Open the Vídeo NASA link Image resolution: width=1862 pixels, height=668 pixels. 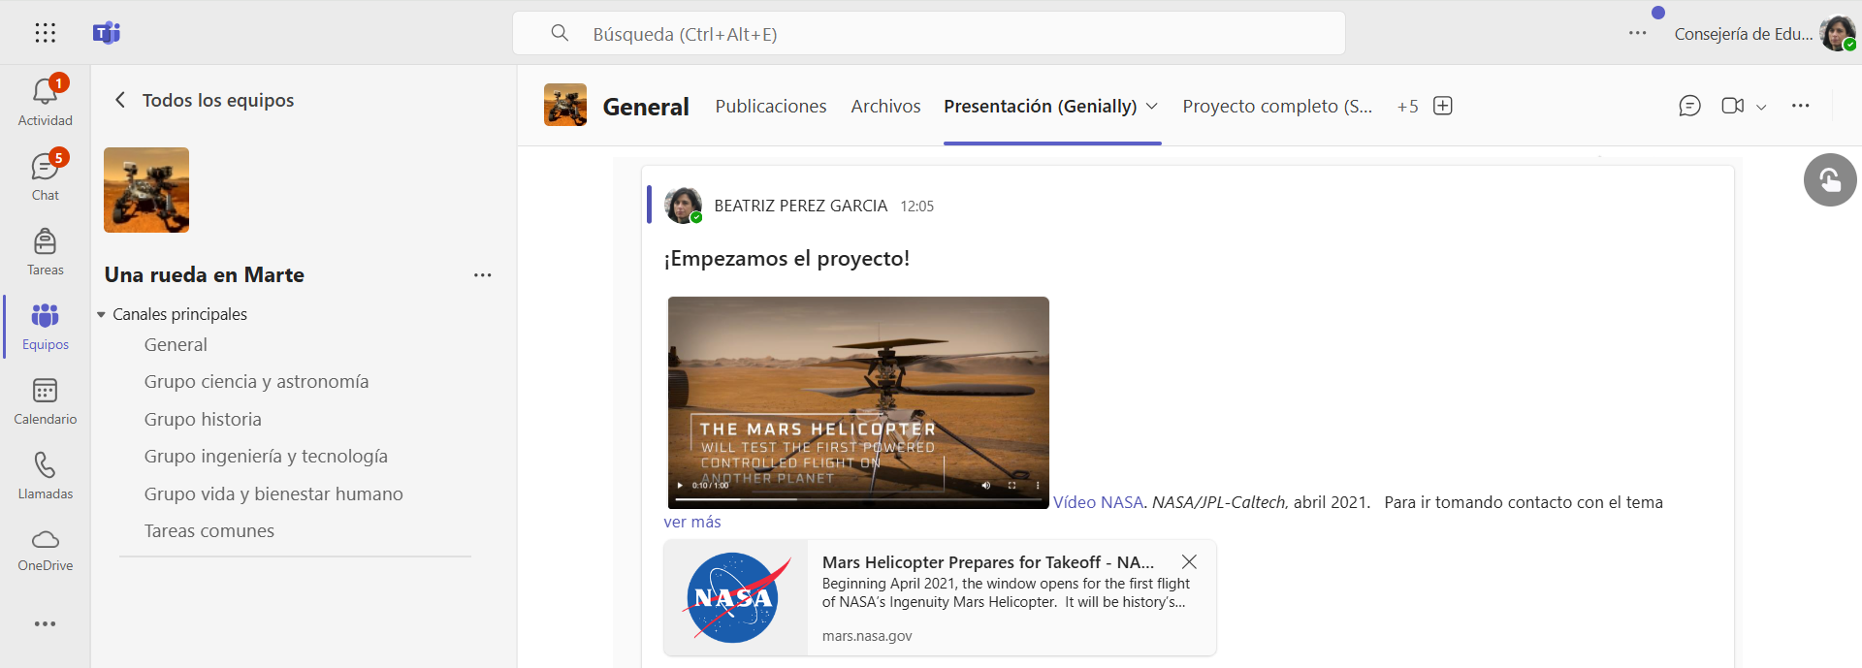click(x=1098, y=502)
